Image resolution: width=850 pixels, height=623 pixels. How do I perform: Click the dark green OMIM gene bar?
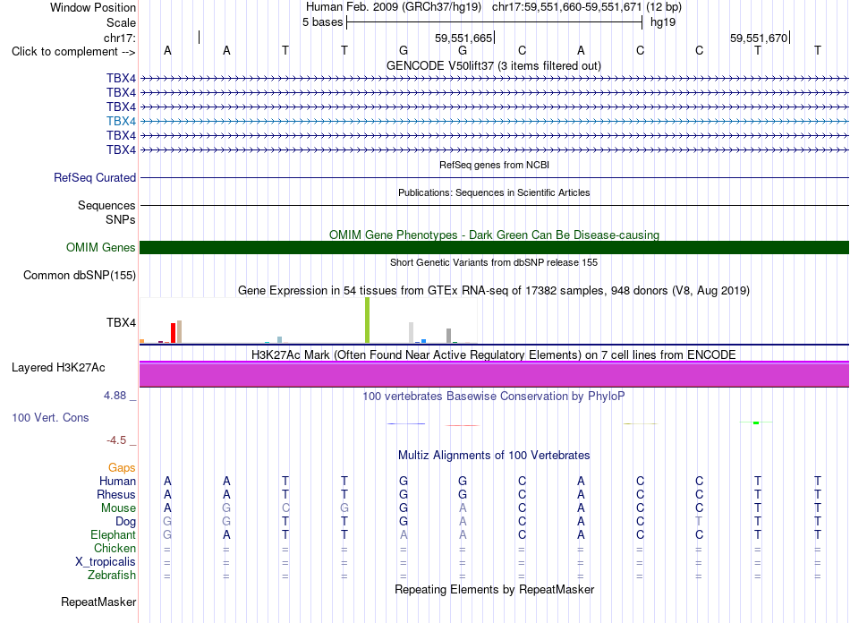click(495, 248)
